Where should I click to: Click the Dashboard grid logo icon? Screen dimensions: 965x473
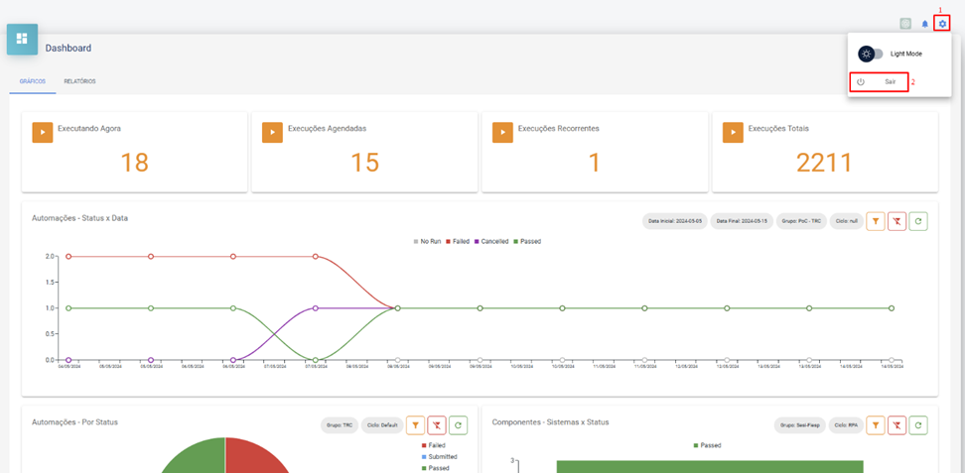(22, 40)
